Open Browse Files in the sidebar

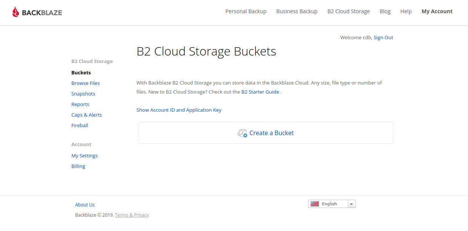86,83
